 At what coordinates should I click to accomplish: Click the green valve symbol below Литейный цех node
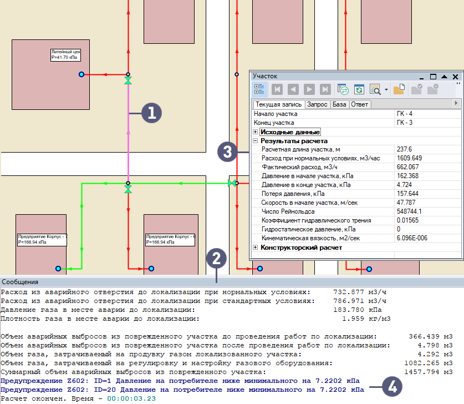point(128,80)
